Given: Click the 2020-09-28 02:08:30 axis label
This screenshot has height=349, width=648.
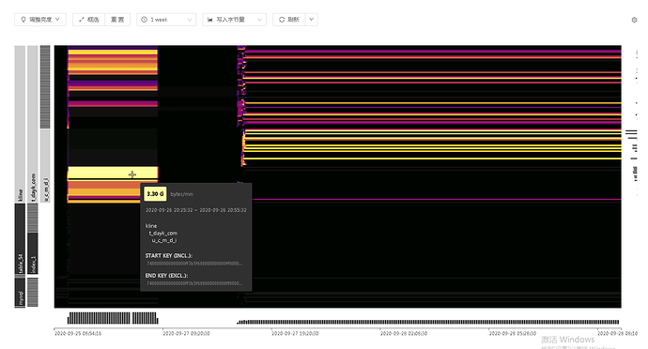Looking at the screenshot, I should tap(404, 333).
